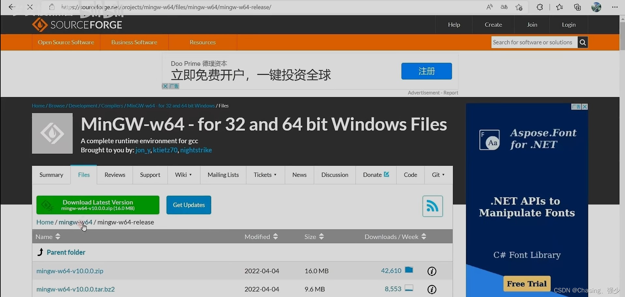
Task: Open author jon_y profile link
Action: (x=143, y=150)
